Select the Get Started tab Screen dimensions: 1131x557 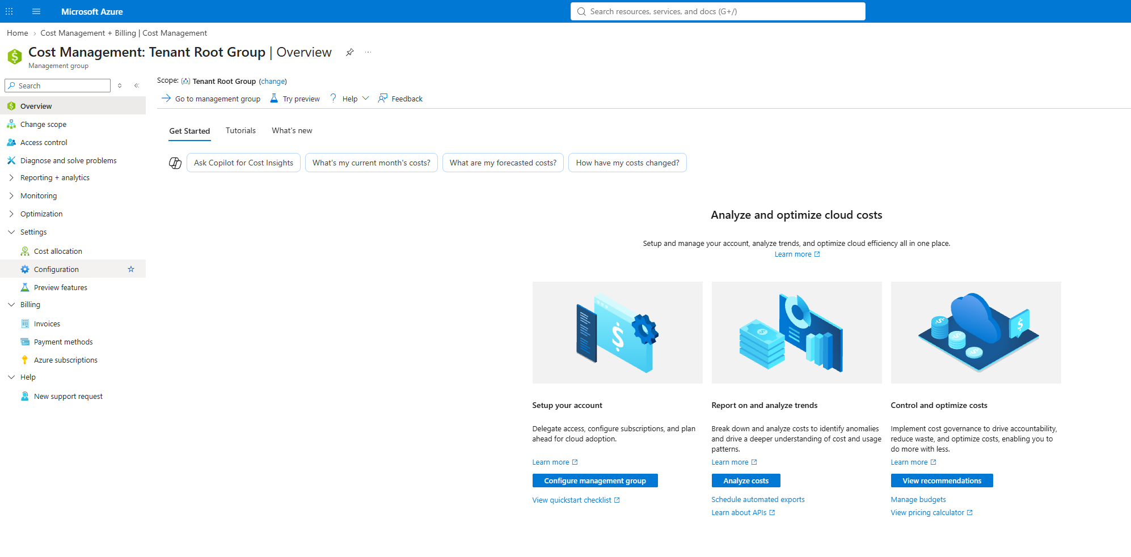pyautogui.click(x=189, y=131)
